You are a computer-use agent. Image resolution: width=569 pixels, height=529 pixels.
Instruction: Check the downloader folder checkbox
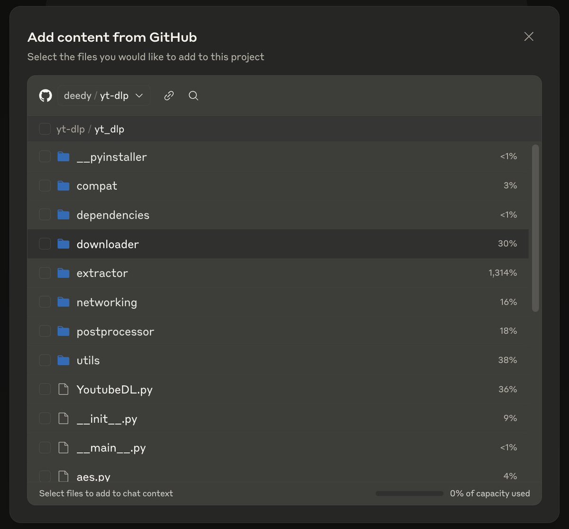click(x=45, y=244)
